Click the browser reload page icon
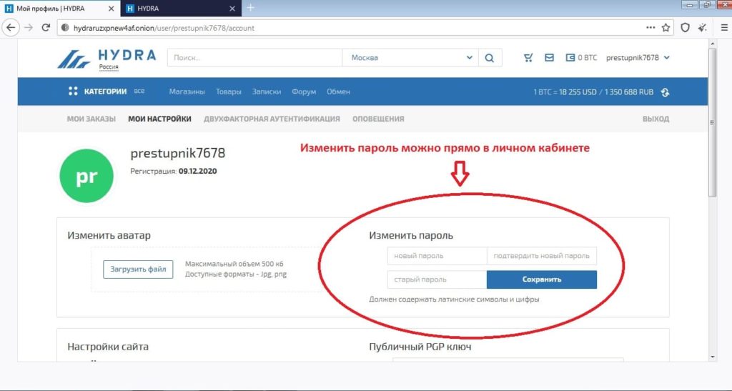The image size is (732, 391). 46,28
